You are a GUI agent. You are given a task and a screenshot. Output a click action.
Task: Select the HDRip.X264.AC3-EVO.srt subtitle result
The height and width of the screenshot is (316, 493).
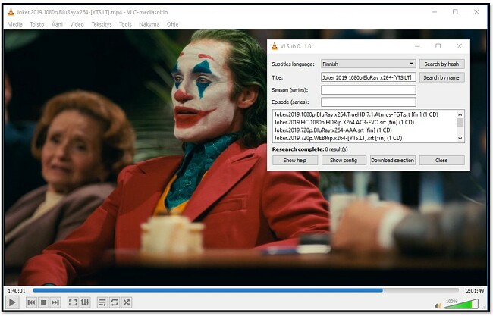[x=344, y=123]
